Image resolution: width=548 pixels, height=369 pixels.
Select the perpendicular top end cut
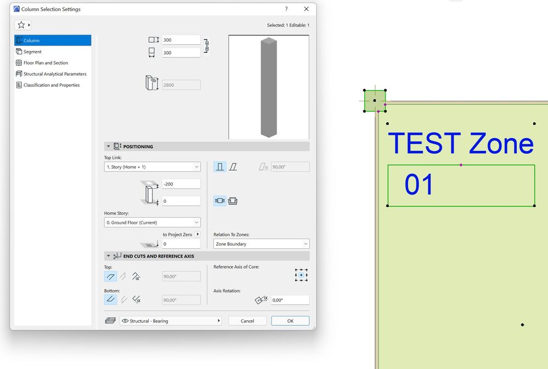pyautogui.click(x=123, y=276)
